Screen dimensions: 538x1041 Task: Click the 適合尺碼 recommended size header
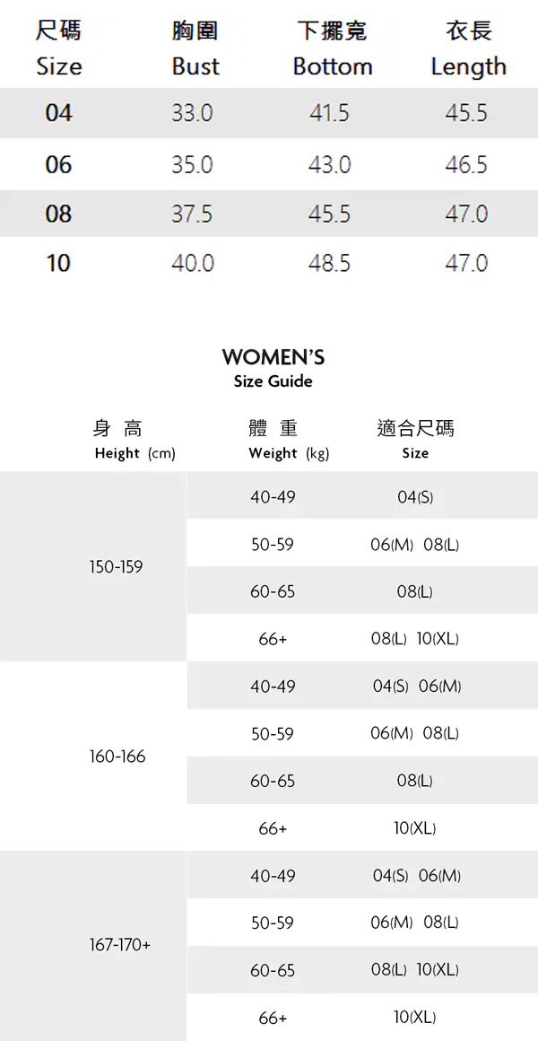point(415,439)
